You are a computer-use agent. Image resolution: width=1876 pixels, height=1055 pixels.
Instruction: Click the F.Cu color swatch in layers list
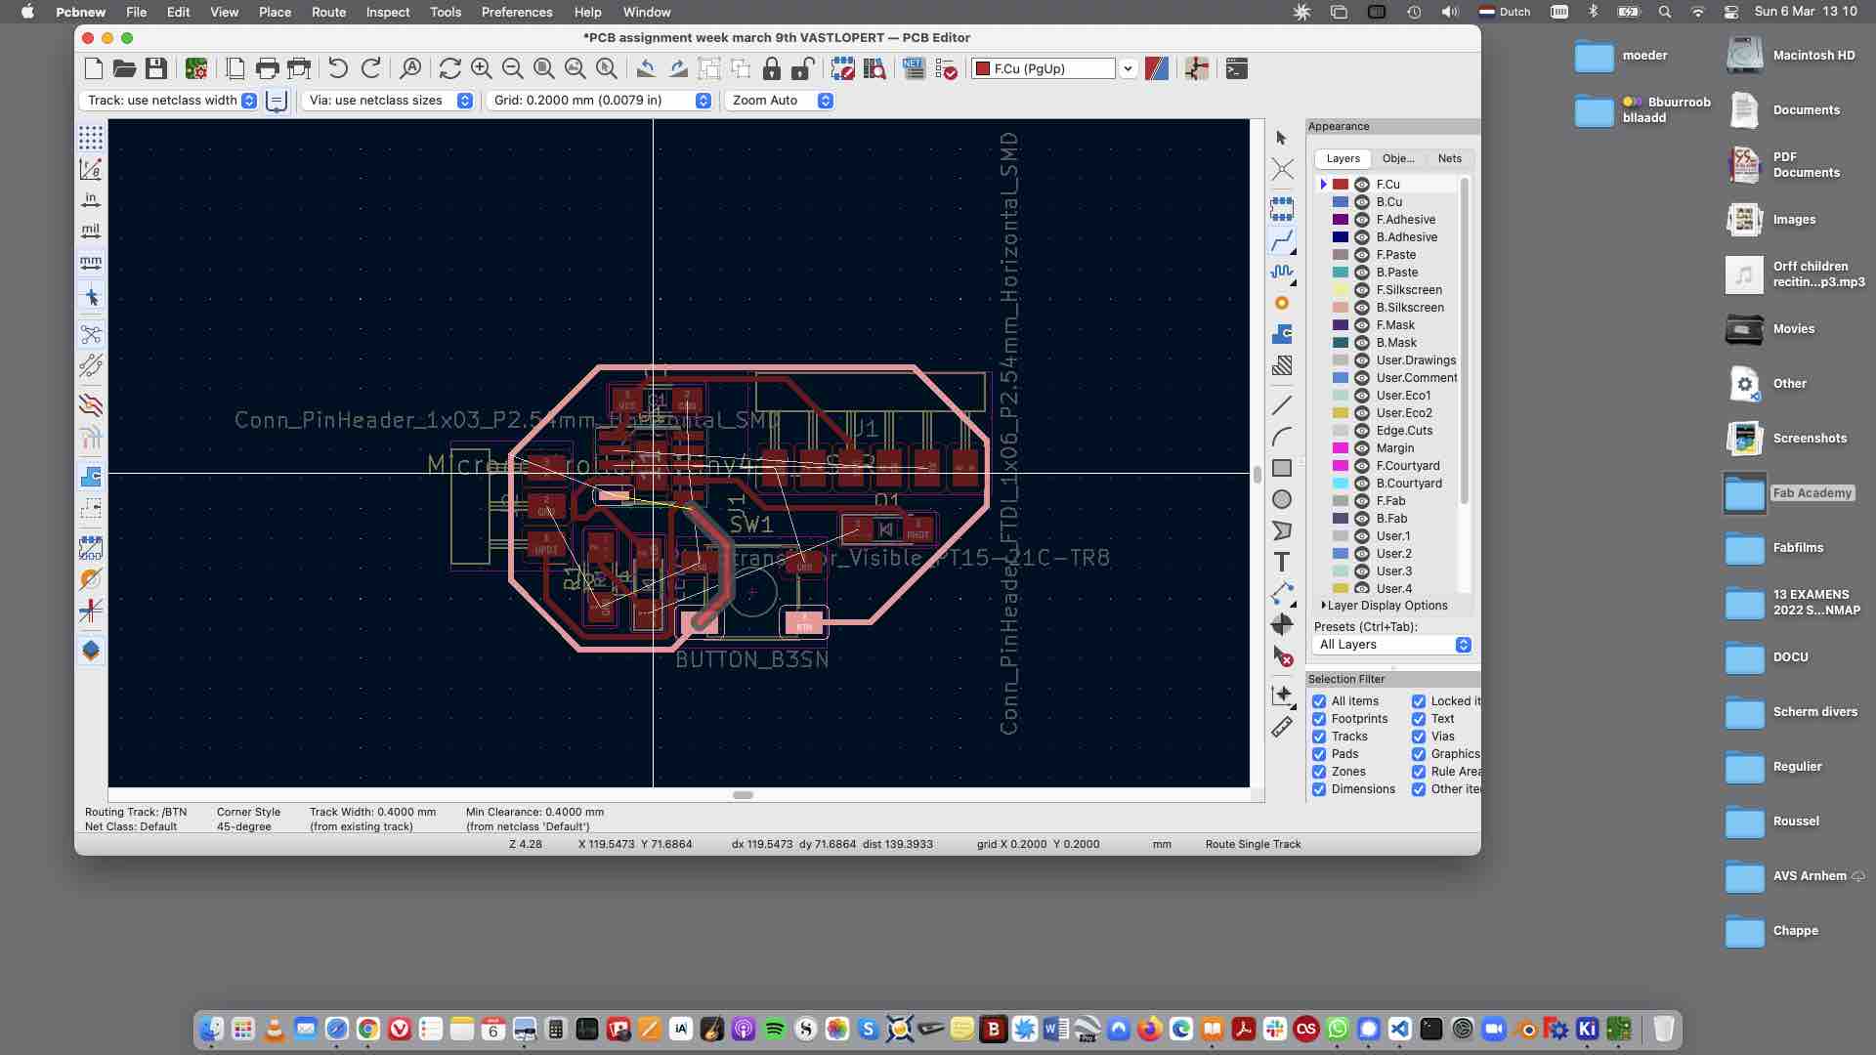coord(1340,183)
